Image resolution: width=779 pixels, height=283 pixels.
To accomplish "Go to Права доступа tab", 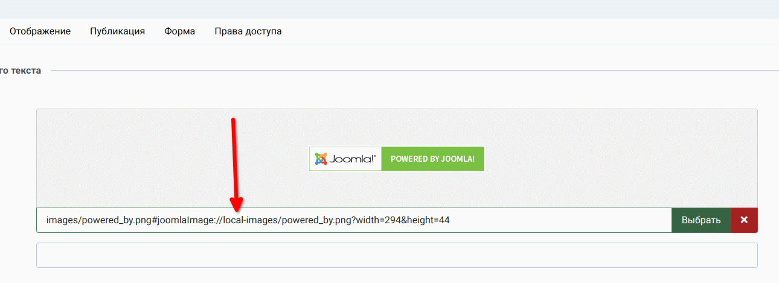I will [x=248, y=31].
